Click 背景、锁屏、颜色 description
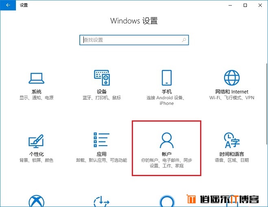This screenshot has width=268, height=207. point(37,160)
